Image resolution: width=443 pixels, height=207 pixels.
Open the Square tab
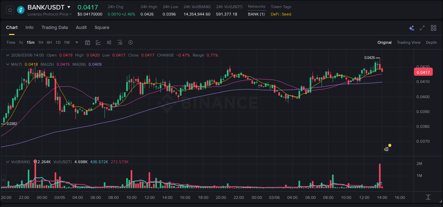(102, 28)
